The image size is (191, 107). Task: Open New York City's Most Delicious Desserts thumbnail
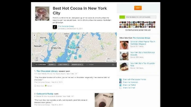click(x=124, y=56)
